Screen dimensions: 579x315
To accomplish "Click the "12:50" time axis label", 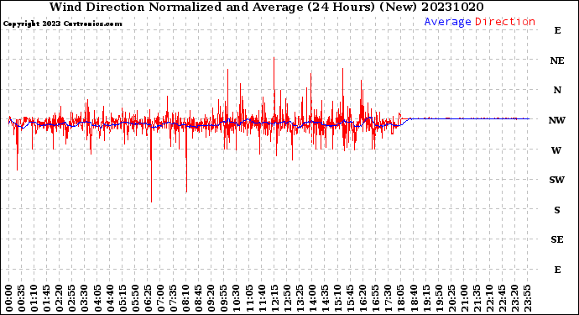I will [287, 298].
